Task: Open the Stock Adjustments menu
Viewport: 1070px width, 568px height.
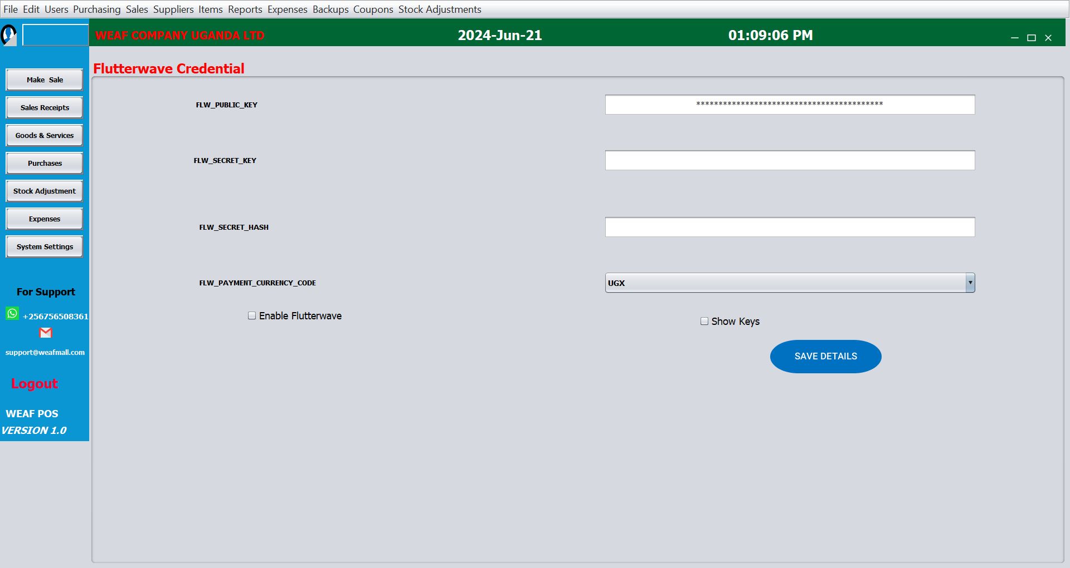Action: point(440,9)
